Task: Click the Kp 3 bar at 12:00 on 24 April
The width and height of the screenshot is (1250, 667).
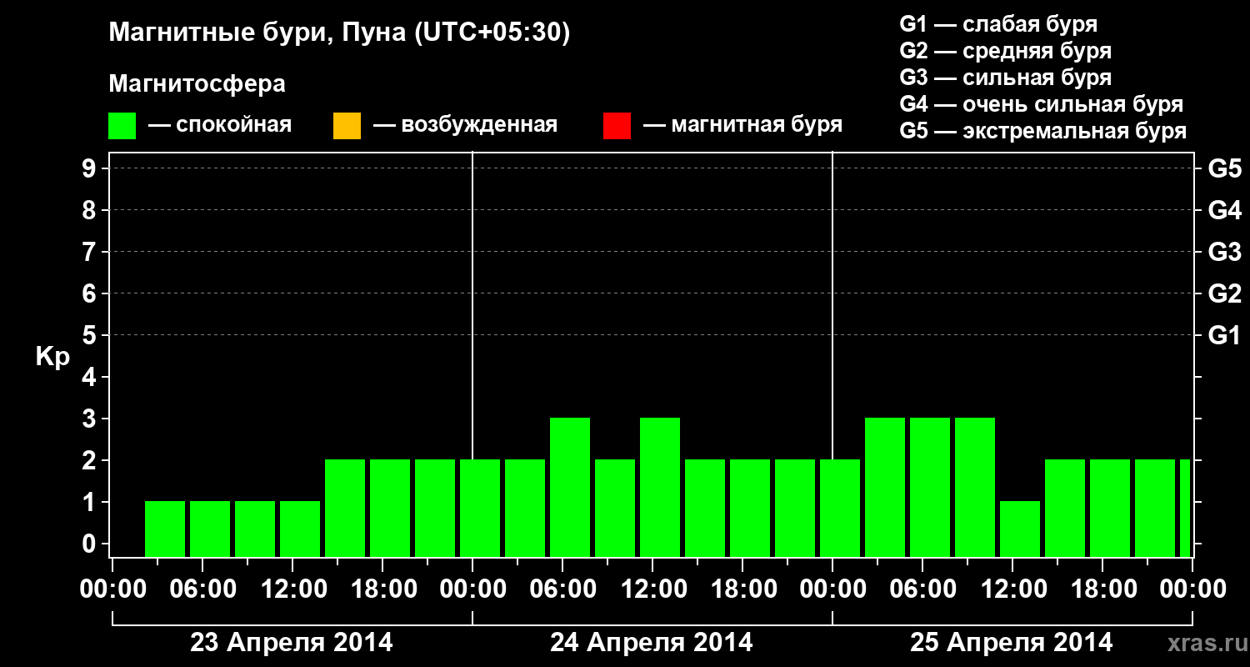Action: [x=660, y=487]
